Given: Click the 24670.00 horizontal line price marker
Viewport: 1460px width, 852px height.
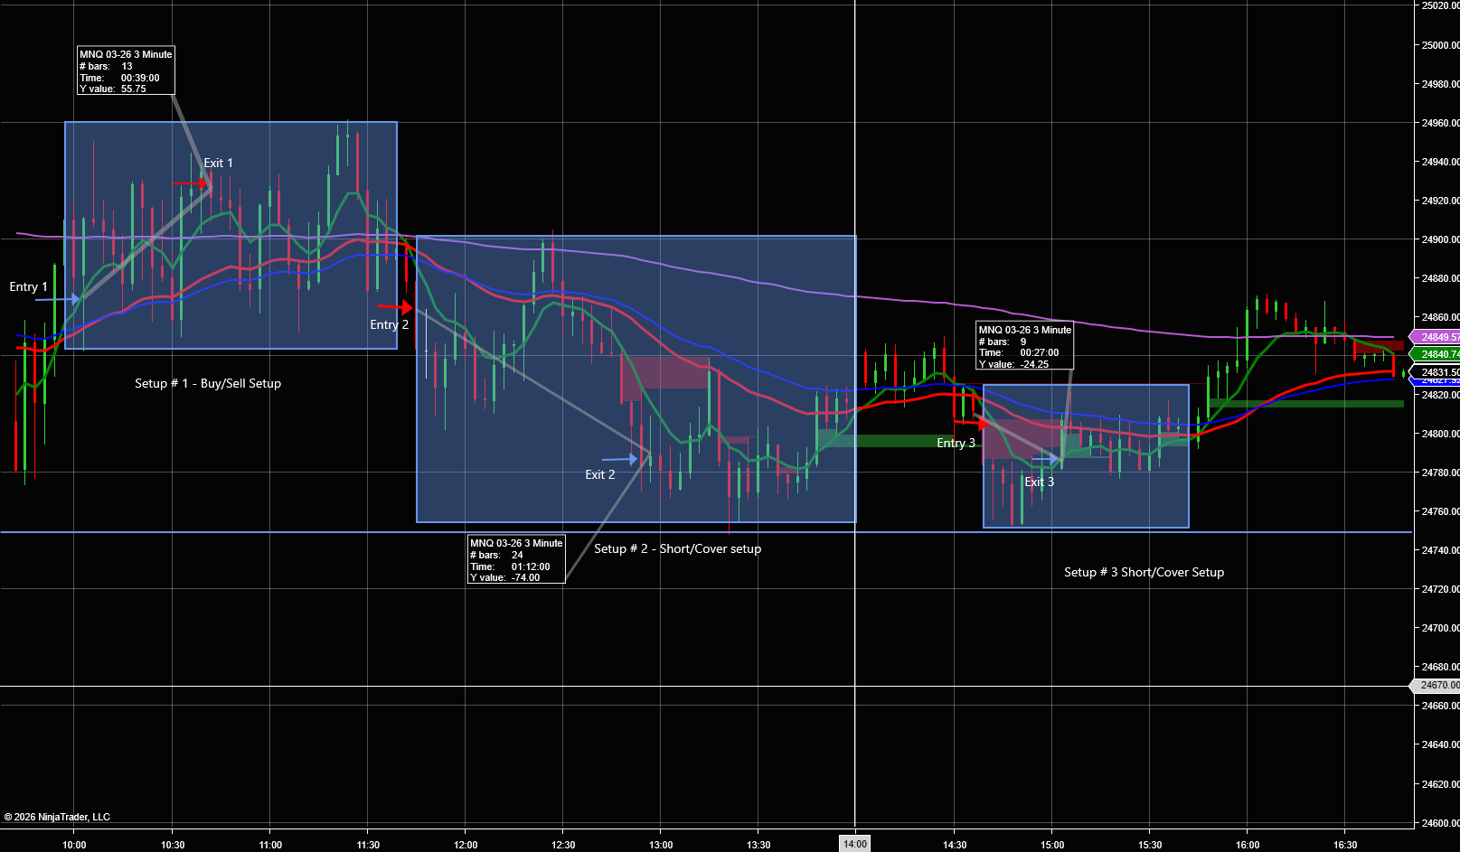Looking at the screenshot, I should [1435, 685].
